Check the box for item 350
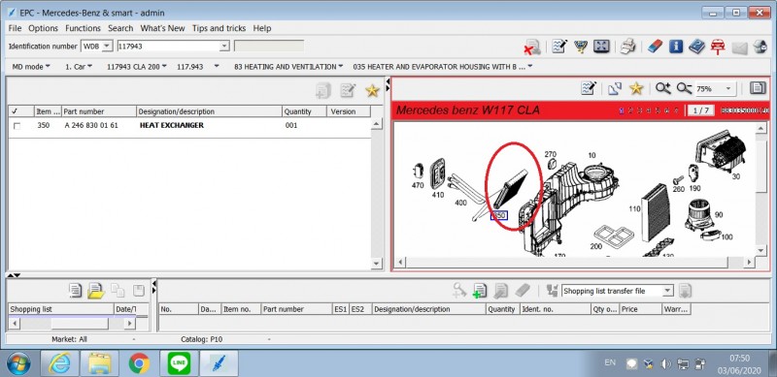 pyautogui.click(x=17, y=126)
